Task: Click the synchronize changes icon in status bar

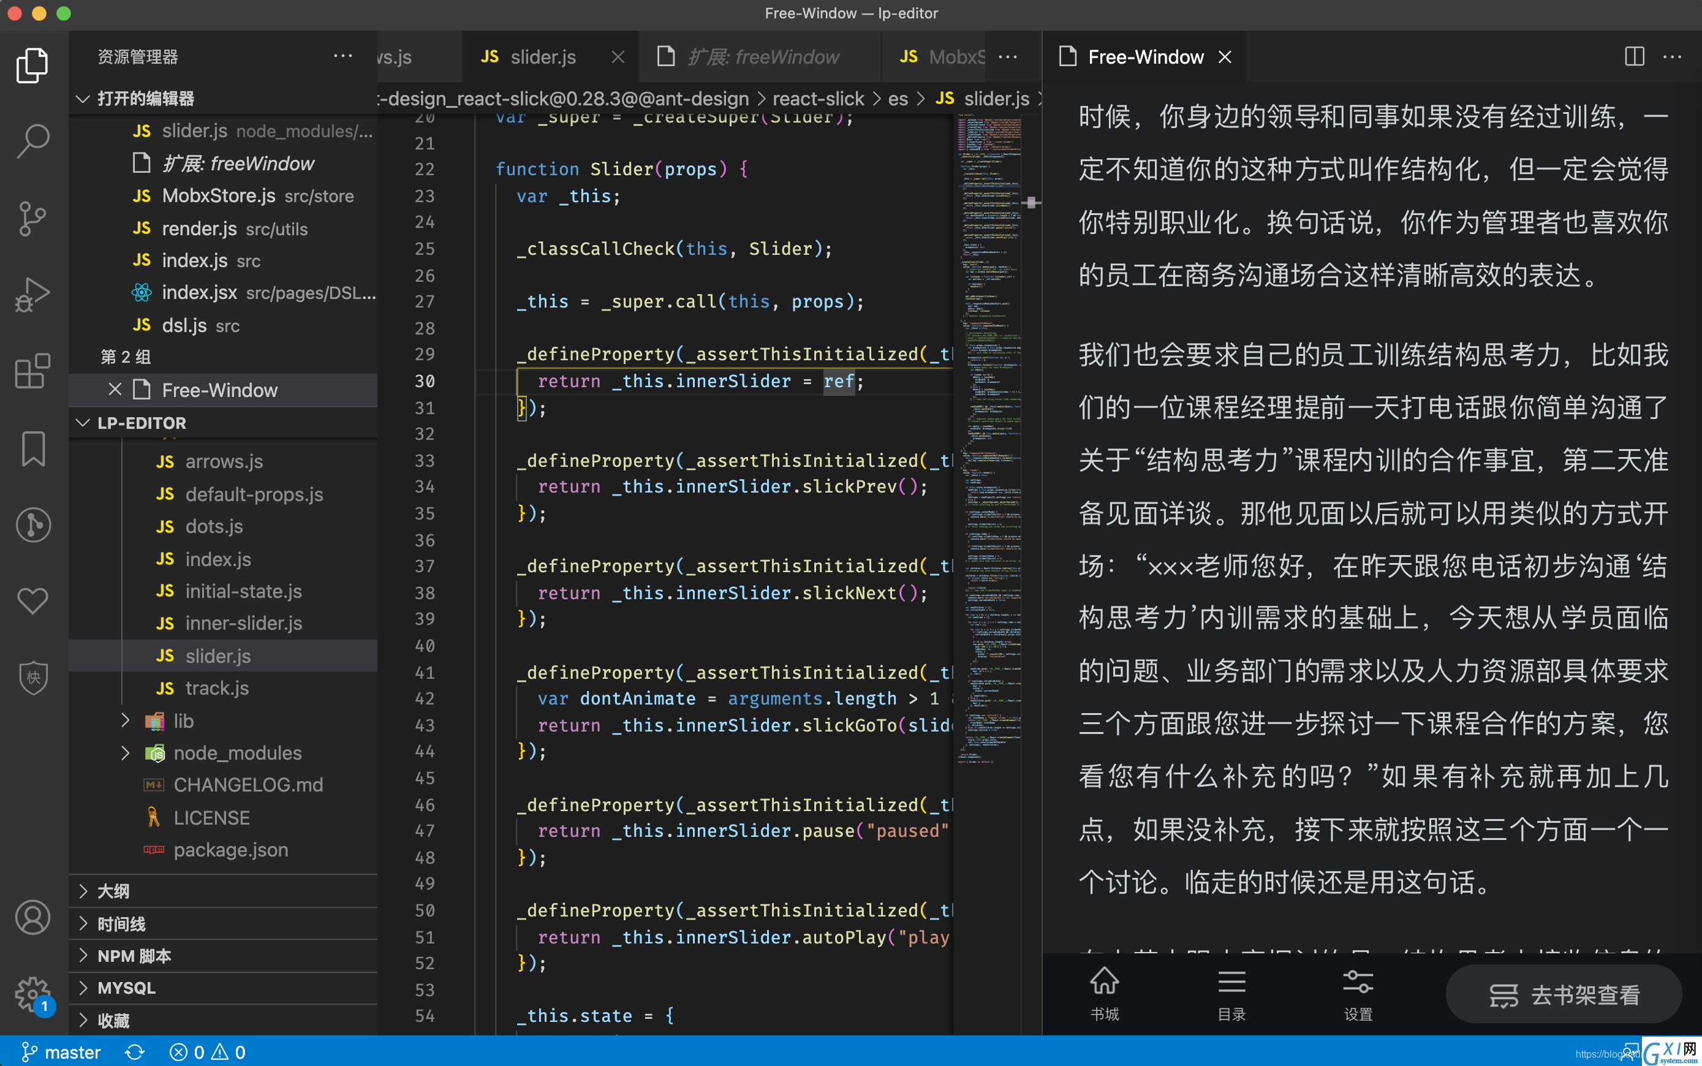Action: (x=135, y=1052)
